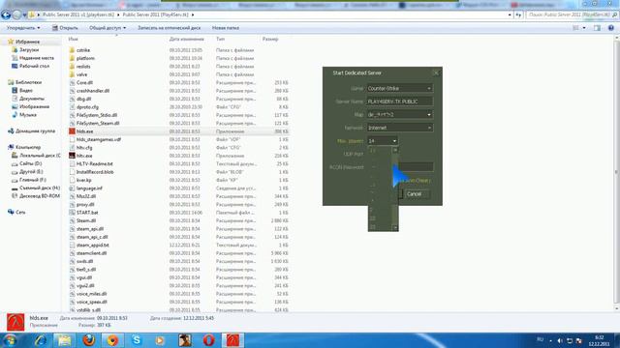
Task: Select the hlds.exe file
Action: click(84, 131)
